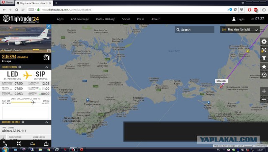This screenshot has width=268, height=152.
Task: Zoom out the map with minus
Action: click(264, 100)
